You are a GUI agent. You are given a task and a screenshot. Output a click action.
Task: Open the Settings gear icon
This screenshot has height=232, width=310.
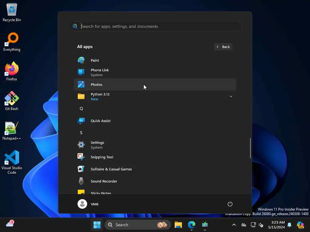(x=81, y=145)
